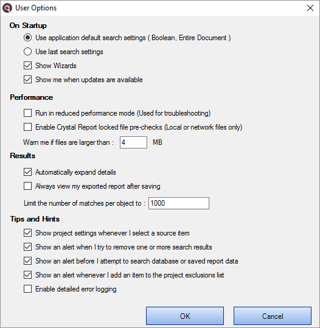Click the file size warning MB field
Viewport: 320px width, 328px height.
coord(133,142)
